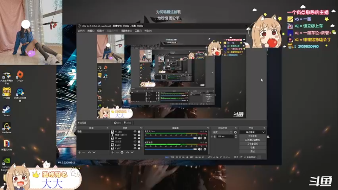Viewport: 338px width, 190px height.
Task: Show the hidden fourth source via its eye
Action: click(x=135, y=141)
